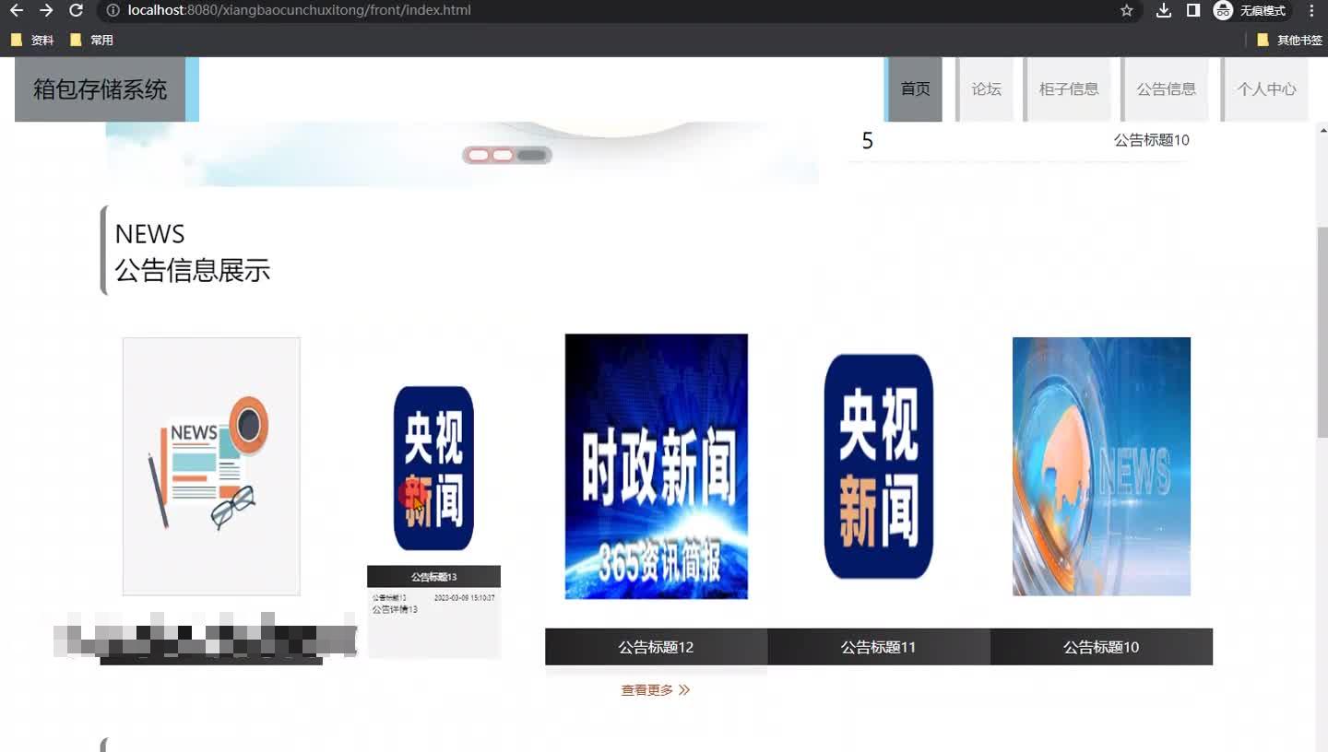Open the 其他书签 folder
1328x752 pixels.
click(1289, 41)
